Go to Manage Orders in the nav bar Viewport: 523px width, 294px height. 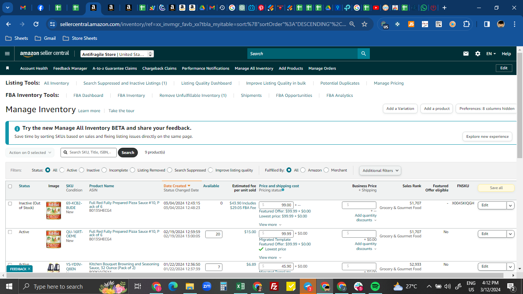(x=322, y=68)
